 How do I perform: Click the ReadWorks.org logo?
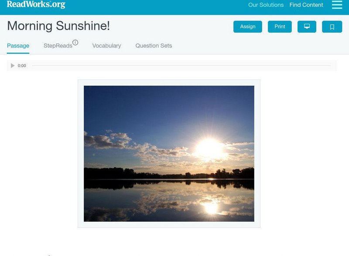pos(36,4)
